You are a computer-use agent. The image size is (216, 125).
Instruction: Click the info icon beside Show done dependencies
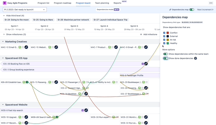coord(195,58)
